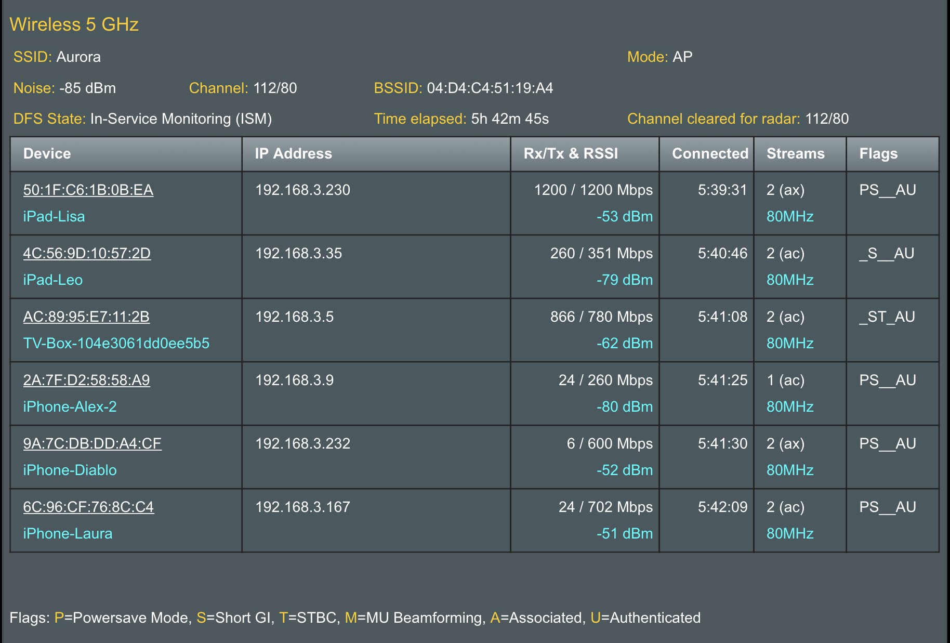Click the 9A:7C:DB:DD:A4:CF link
Screen dimensions: 950x643
(x=92, y=444)
